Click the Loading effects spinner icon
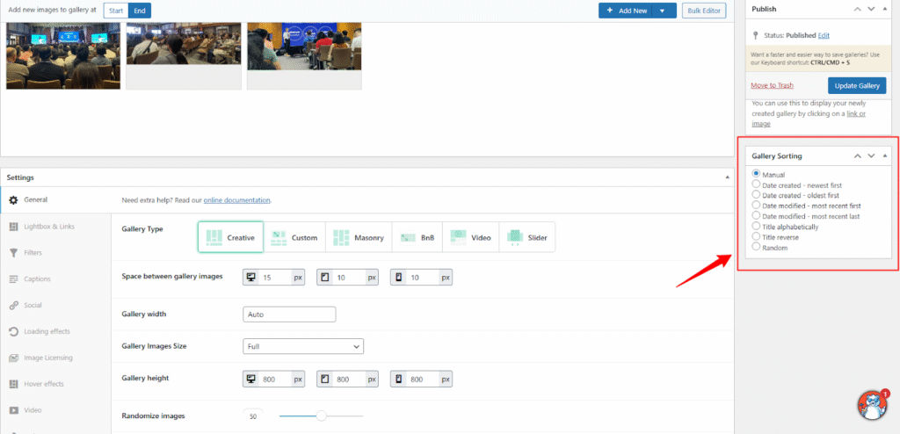Screen dimensions: 900x434 point(13,332)
